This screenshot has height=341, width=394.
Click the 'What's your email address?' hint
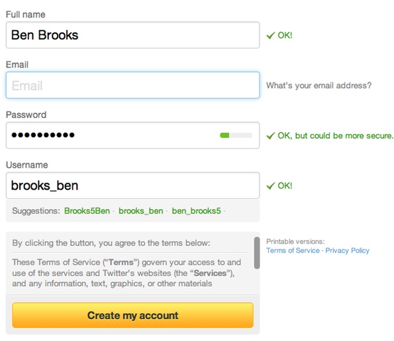(x=319, y=86)
